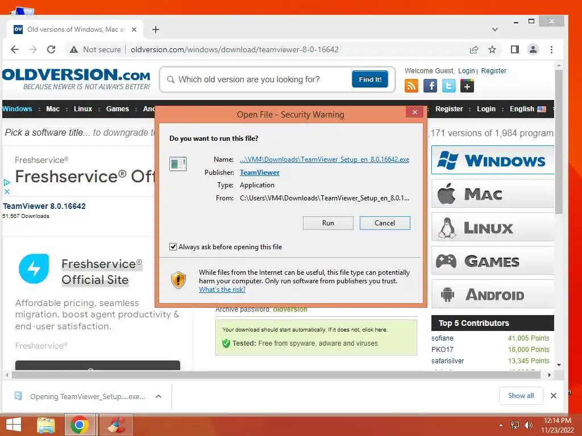The height and width of the screenshot is (436, 582).
Task: Click the TeamViewer 8.0.16642 title
Action: (x=44, y=206)
